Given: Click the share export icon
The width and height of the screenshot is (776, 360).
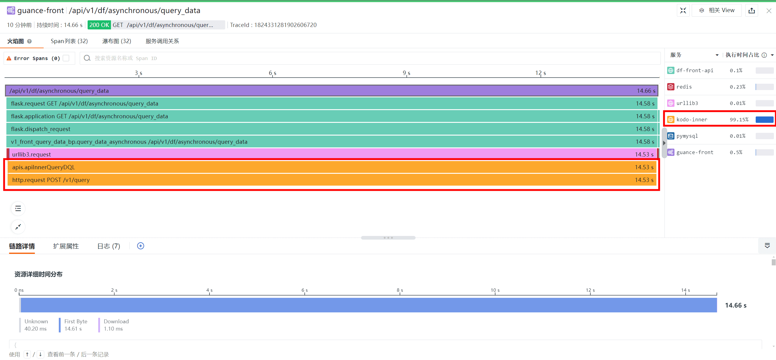Looking at the screenshot, I should [752, 11].
